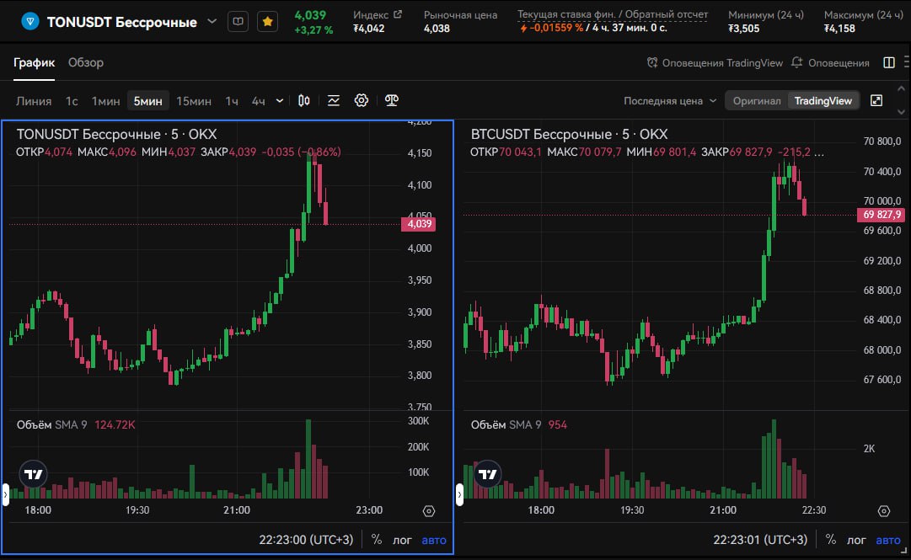The image size is (911, 560).
Task: Click the TradingView logo on BTC chart
Action: (487, 474)
